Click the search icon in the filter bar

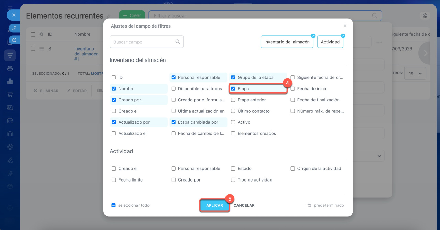click(375, 16)
